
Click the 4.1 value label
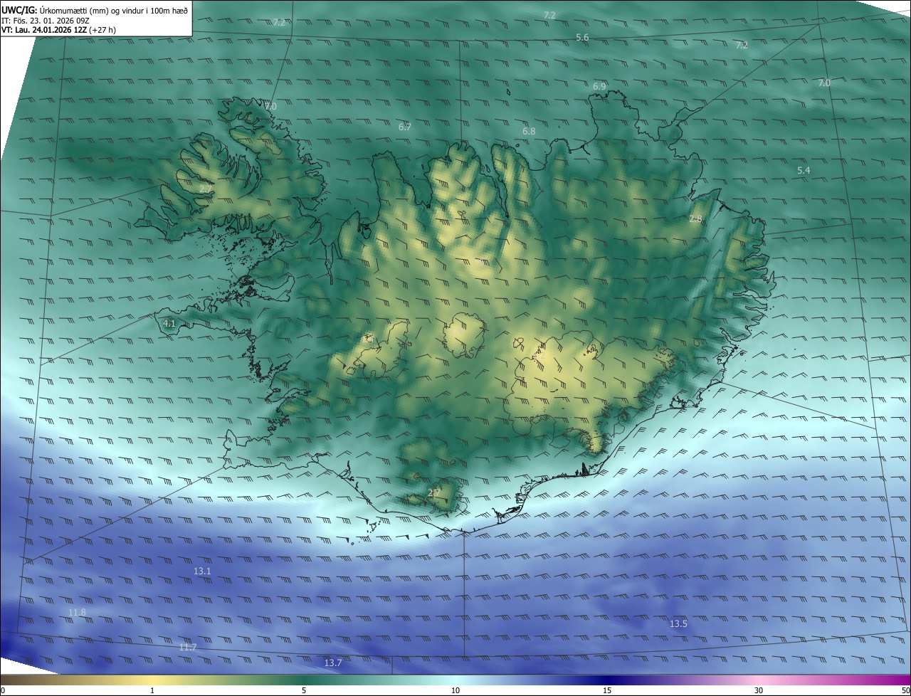click(x=169, y=323)
